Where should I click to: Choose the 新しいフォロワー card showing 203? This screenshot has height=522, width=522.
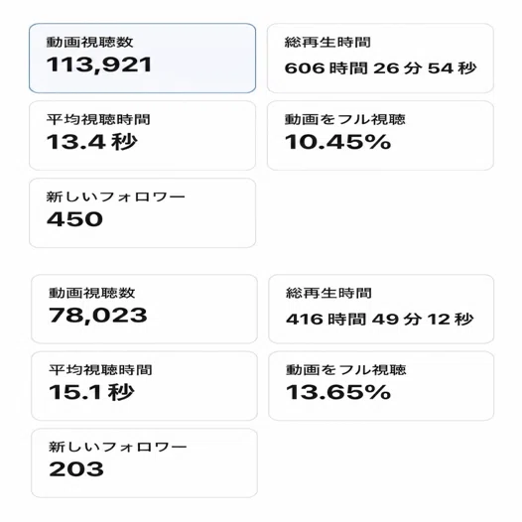pos(144,463)
